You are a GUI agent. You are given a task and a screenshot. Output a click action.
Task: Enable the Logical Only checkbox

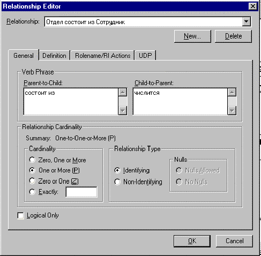pyautogui.click(x=21, y=215)
